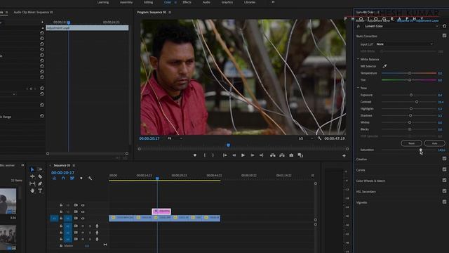
Task: Toggle Snap magnet in timeline
Action: pos(63,178)
